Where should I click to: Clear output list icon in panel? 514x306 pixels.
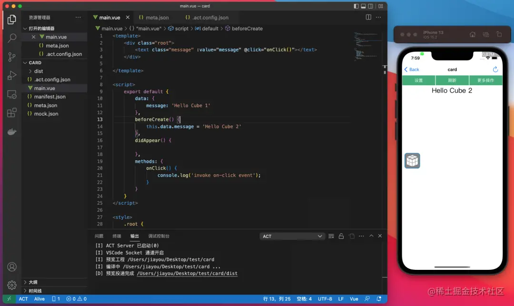click(x=331, y=236)
